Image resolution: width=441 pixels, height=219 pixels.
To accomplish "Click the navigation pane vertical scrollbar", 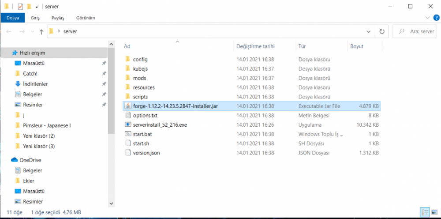I will click(x=111, y=124).
